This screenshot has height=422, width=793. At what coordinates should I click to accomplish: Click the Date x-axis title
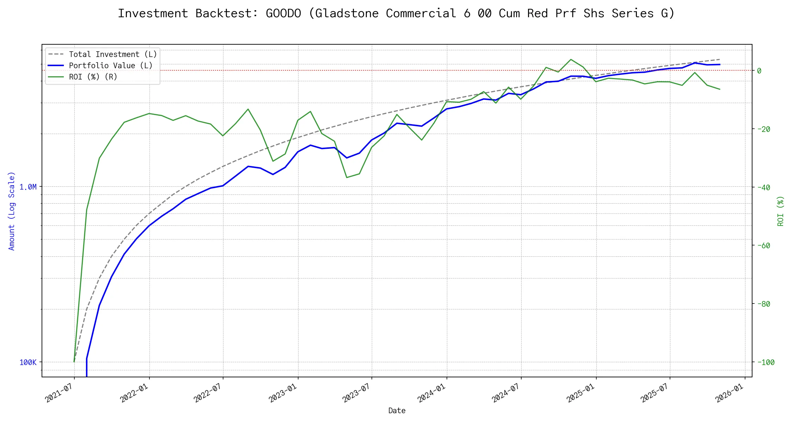(x=397, y=411)
